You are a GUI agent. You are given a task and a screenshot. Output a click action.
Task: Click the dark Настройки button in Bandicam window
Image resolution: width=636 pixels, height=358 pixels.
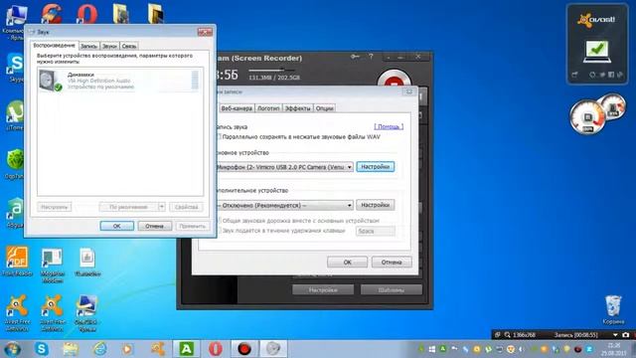323,289
